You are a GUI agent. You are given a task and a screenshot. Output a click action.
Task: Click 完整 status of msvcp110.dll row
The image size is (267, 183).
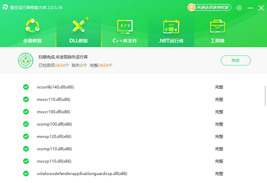(x=219, y=161)
